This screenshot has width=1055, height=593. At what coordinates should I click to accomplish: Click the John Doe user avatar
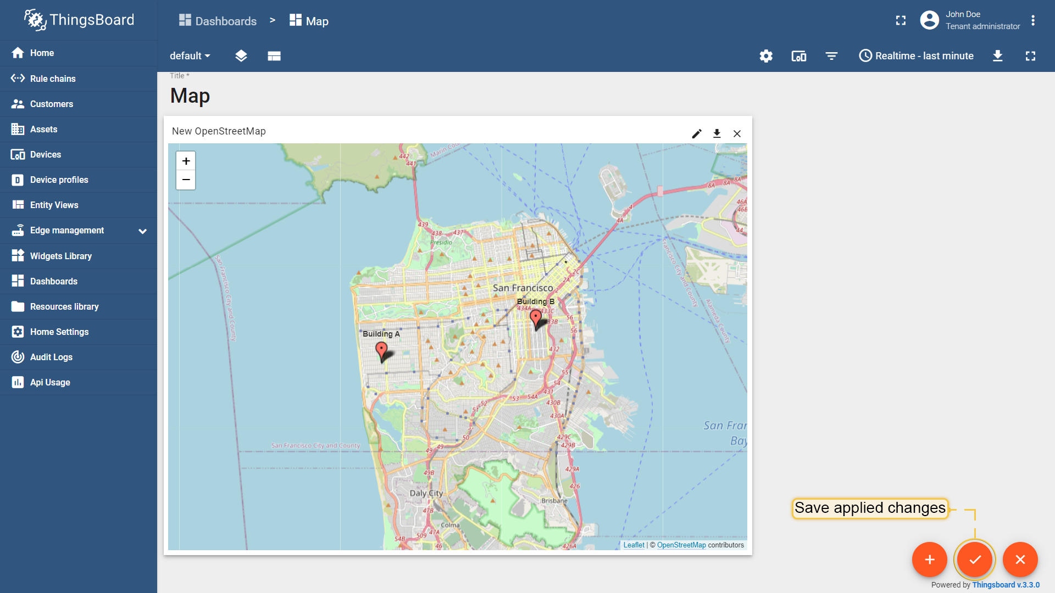pyautogui.click(x=930, y=20)
